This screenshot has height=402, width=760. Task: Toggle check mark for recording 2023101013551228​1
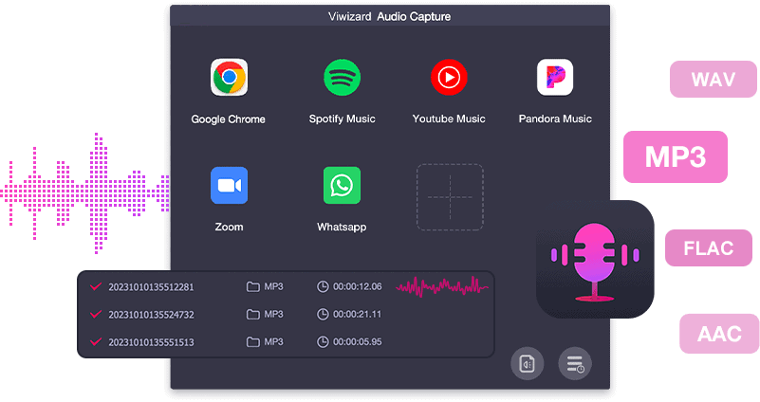(96, 286)
